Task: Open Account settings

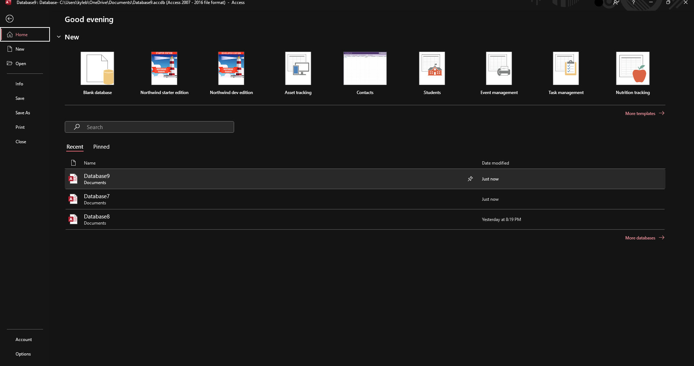Action: pyautogui.click(x=25, y=339)
